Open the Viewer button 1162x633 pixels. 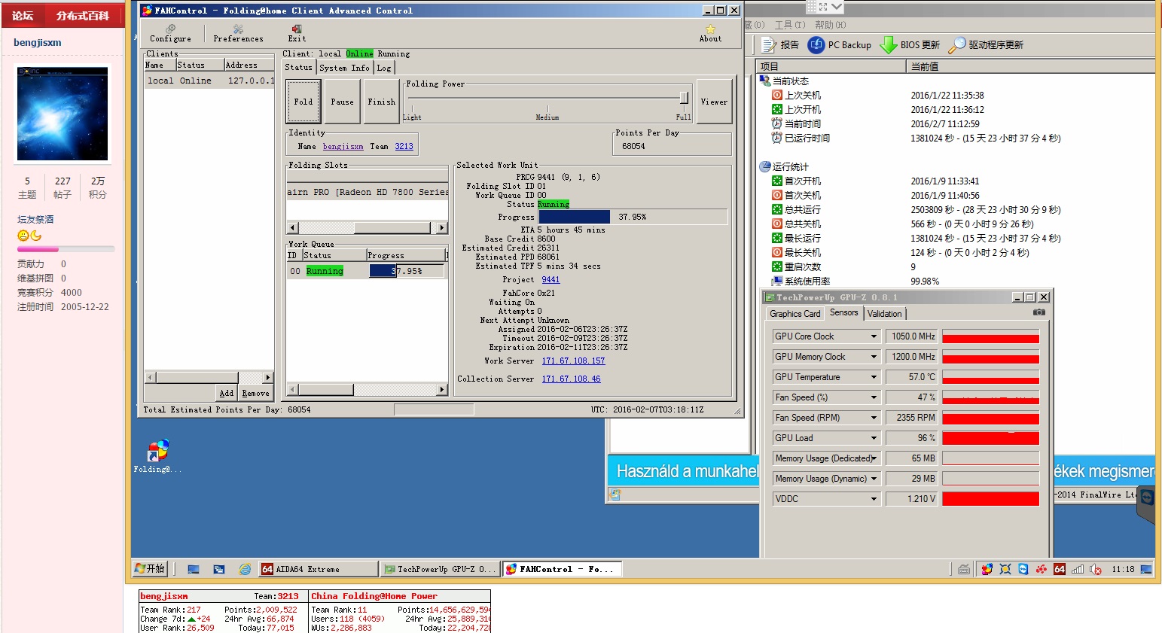(714, 102)
